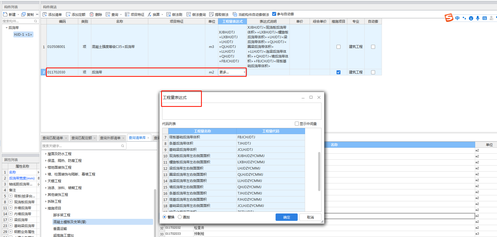Click 取消 in 工程量表达式 dialog
497x237 pixels.
(x=310, y=217)
